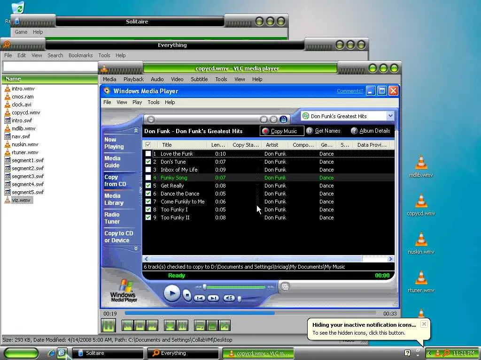Open the Now Playing tab
481x360 pixels.
tap(114, 143)
